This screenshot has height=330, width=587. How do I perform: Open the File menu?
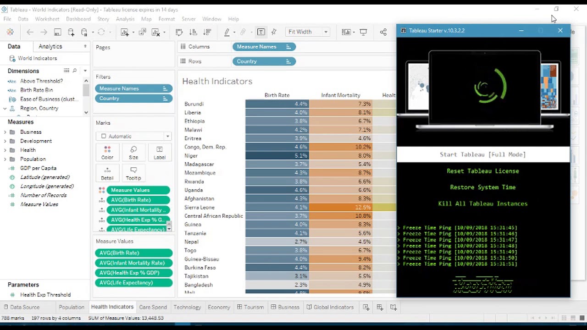coord(7,19)
